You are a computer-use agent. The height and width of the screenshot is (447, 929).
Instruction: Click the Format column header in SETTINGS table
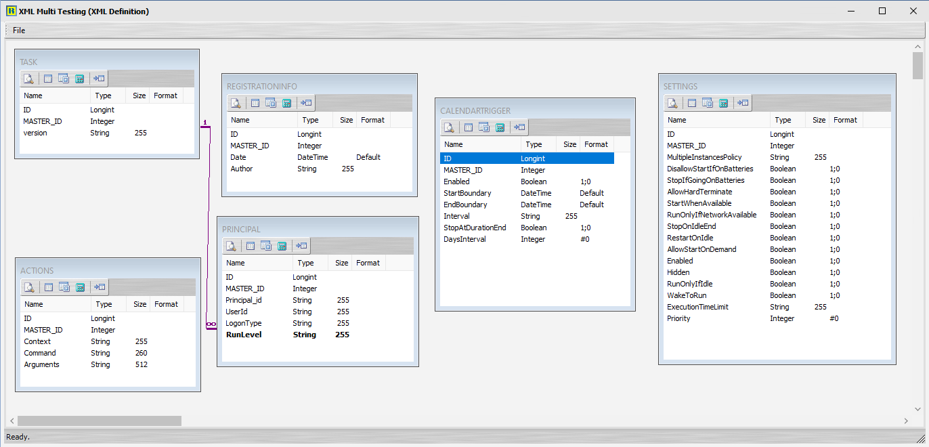coord(845,120)
